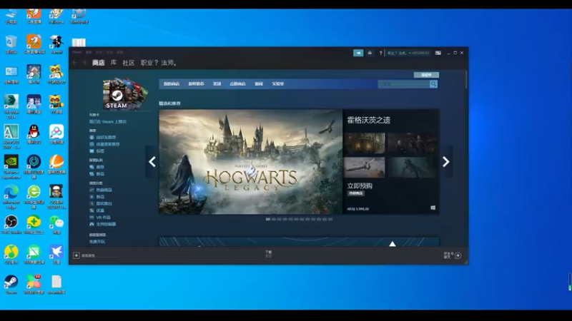Open 您的商店 store navigation menu

pyautogui.click(x=172, y=84)
